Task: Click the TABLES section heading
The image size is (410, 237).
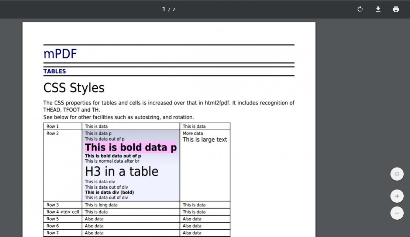Action: pos(55,71)
